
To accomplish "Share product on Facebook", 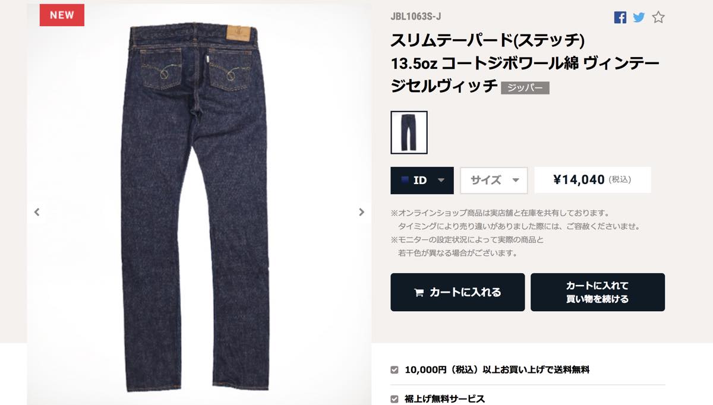I will (620, 17).
